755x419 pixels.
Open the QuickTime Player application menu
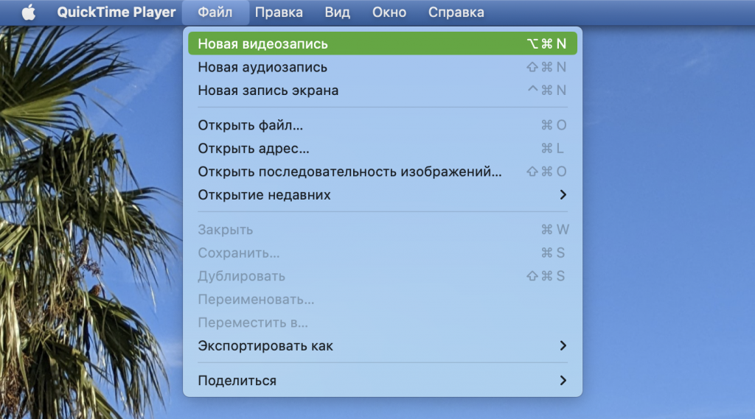[x=116, y=13]
